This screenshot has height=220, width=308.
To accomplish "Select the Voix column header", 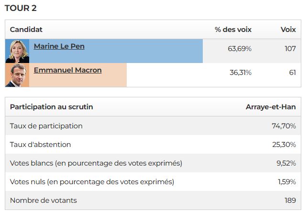I will click(288, 30).
